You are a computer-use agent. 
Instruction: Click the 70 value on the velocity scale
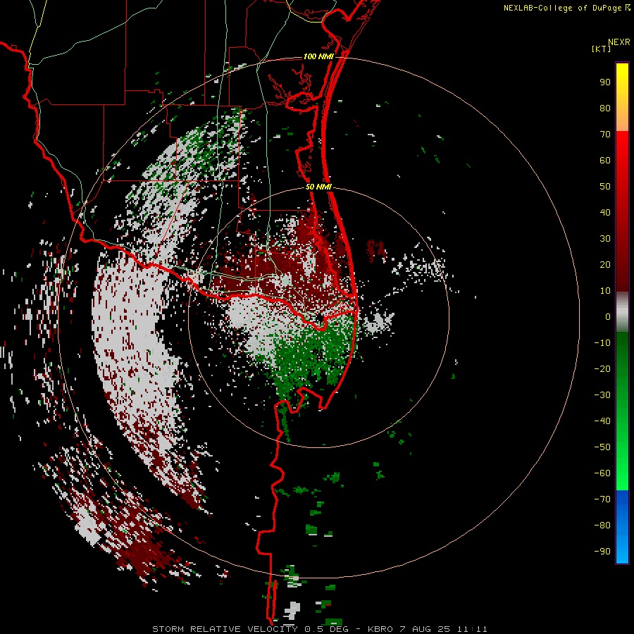pyautogui.click(x=605, y=135)
